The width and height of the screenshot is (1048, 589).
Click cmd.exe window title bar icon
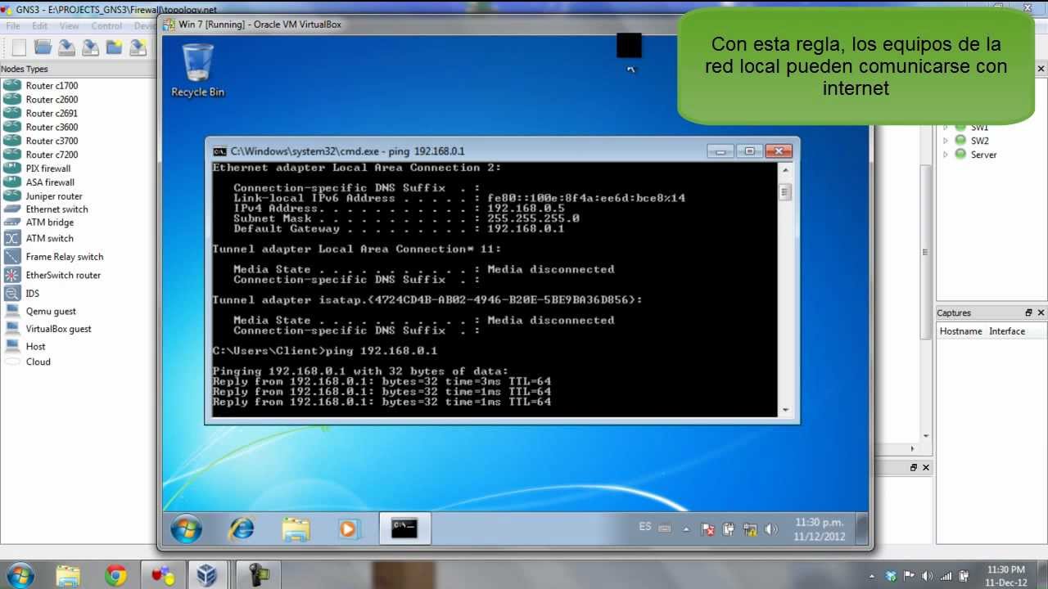(220, 151)
